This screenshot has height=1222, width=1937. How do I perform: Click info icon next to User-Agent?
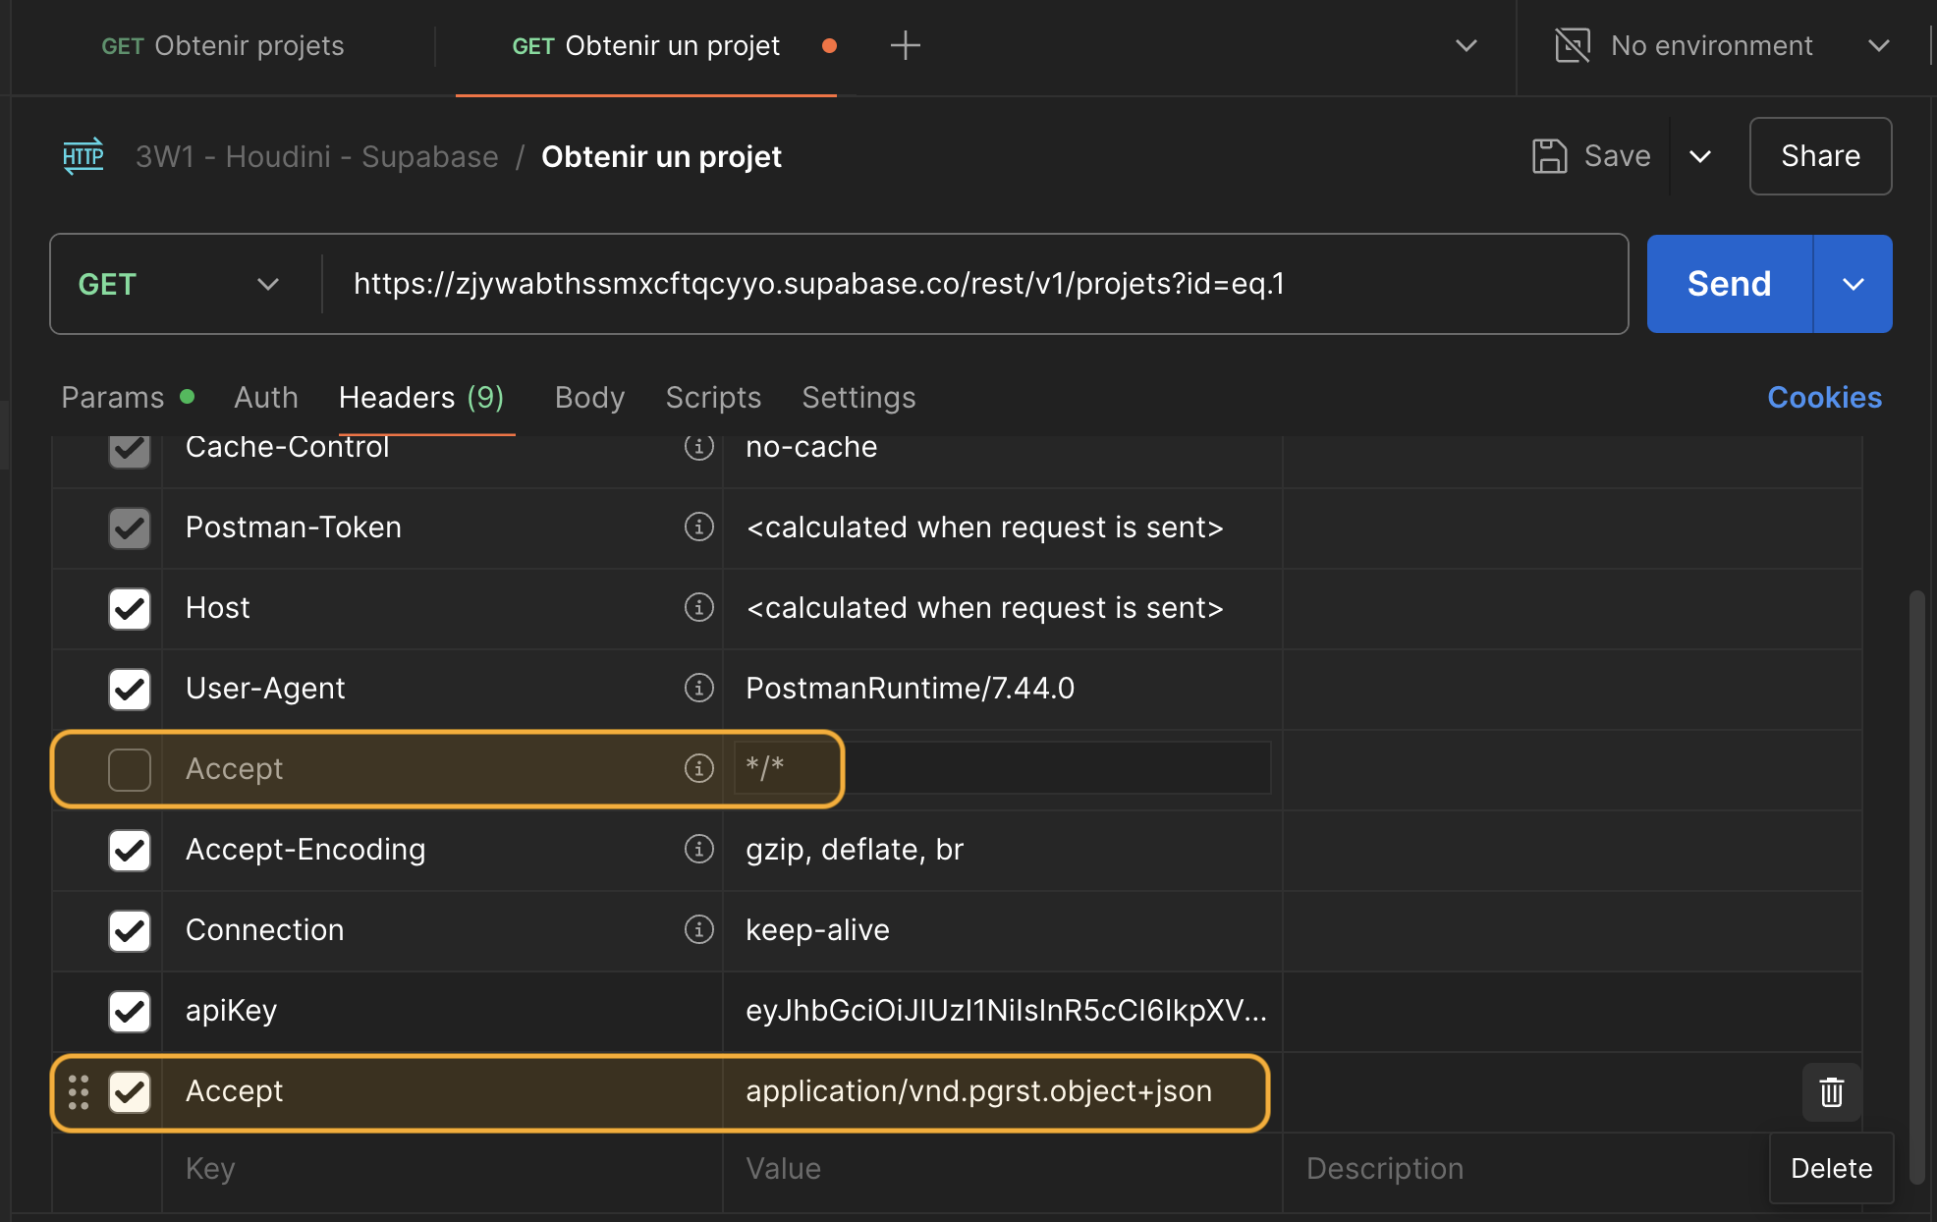point(698,688)
